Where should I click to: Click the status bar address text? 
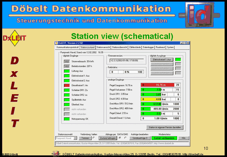tap(115, 143)
